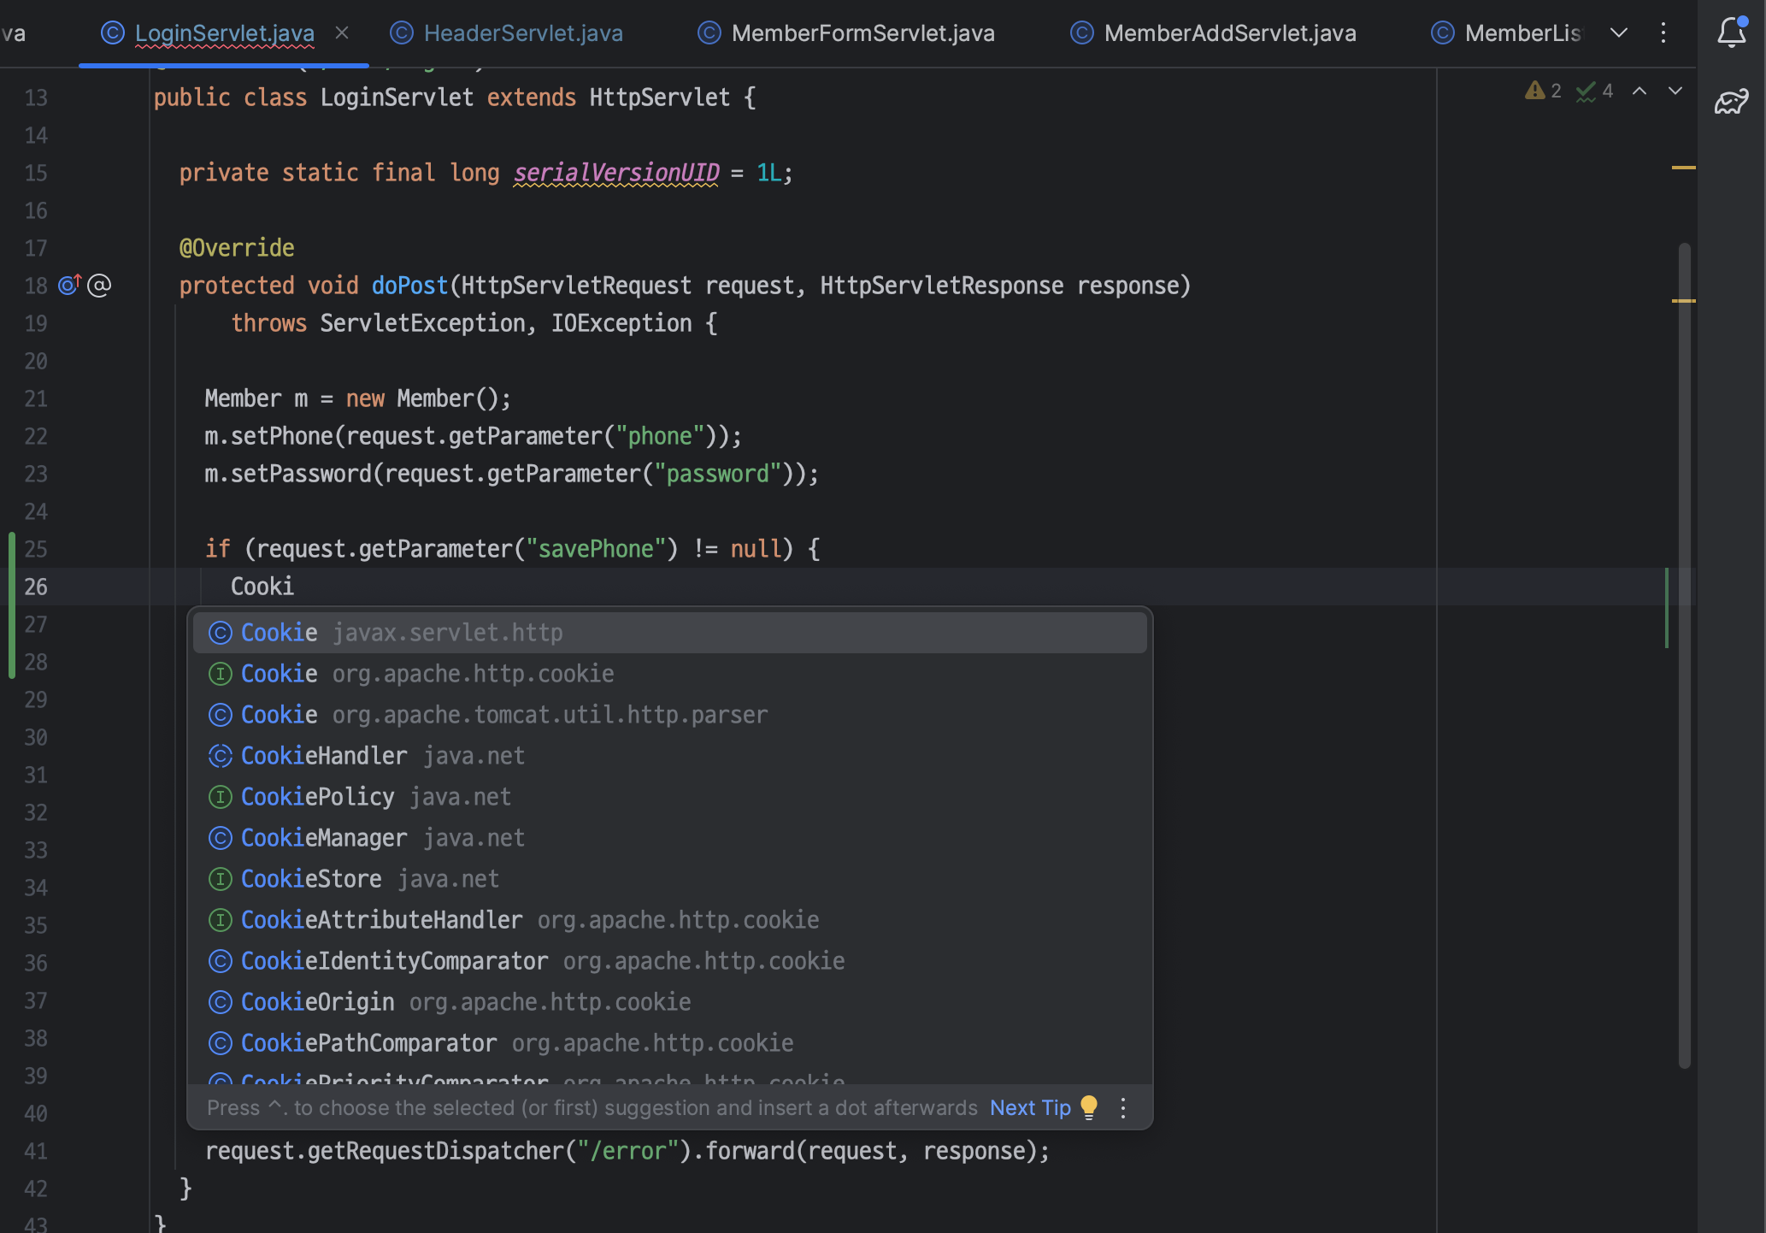Jump to the previous highlighted error with the up arrow
The height and width of the screenshot is (1233, 1766).
coord(1639,91)
